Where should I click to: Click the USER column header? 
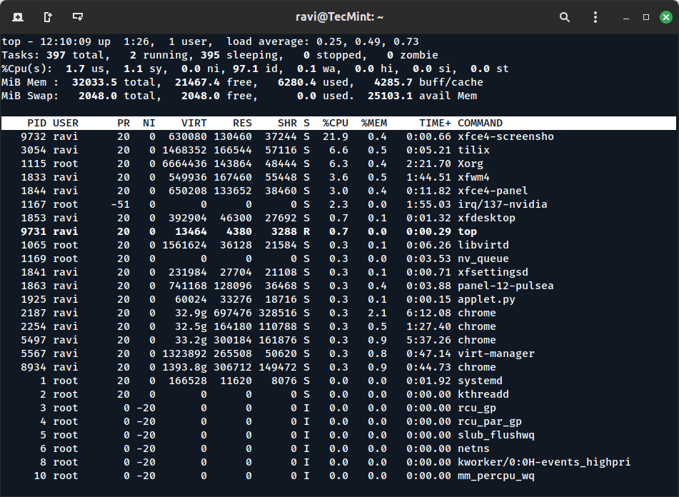point(66,123)
